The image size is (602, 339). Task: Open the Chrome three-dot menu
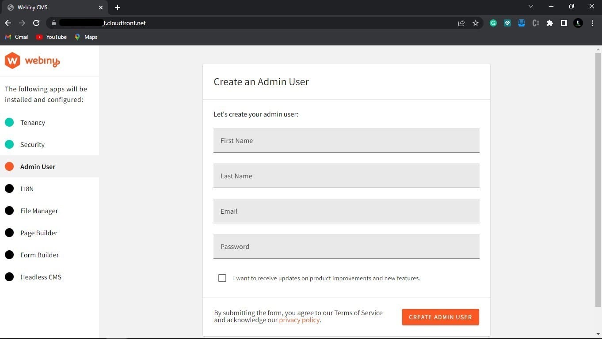pos(593,23)
